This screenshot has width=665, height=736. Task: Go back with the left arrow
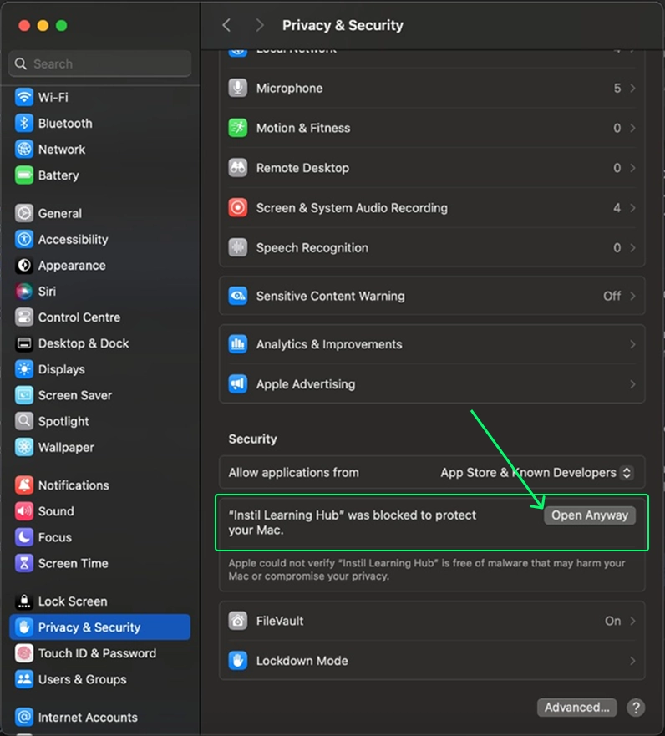[226, 25]
